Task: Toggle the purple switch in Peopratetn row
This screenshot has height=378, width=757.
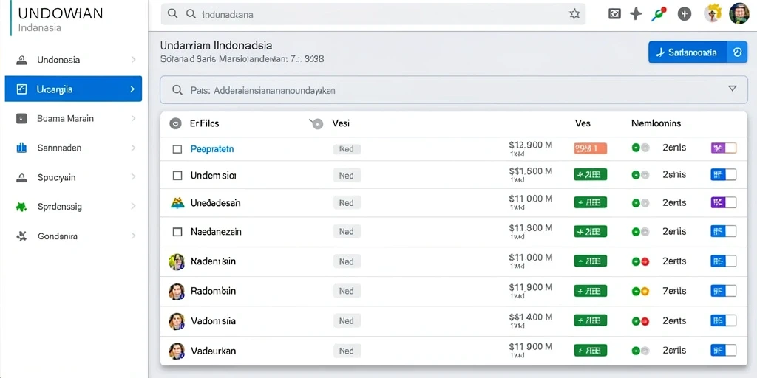Action: click(x=723, y=148)
